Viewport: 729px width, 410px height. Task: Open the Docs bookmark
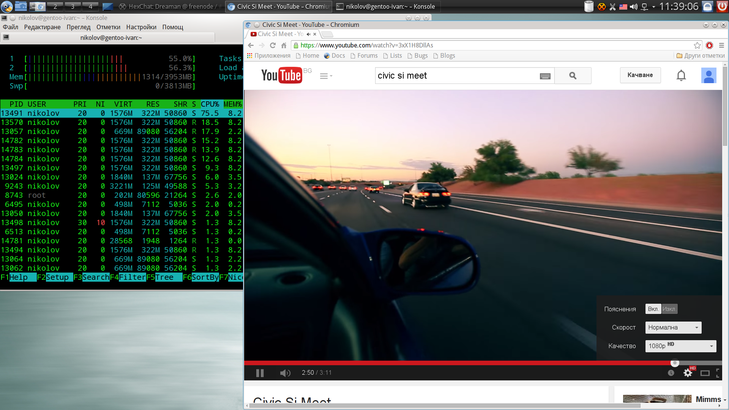[334, 56]
